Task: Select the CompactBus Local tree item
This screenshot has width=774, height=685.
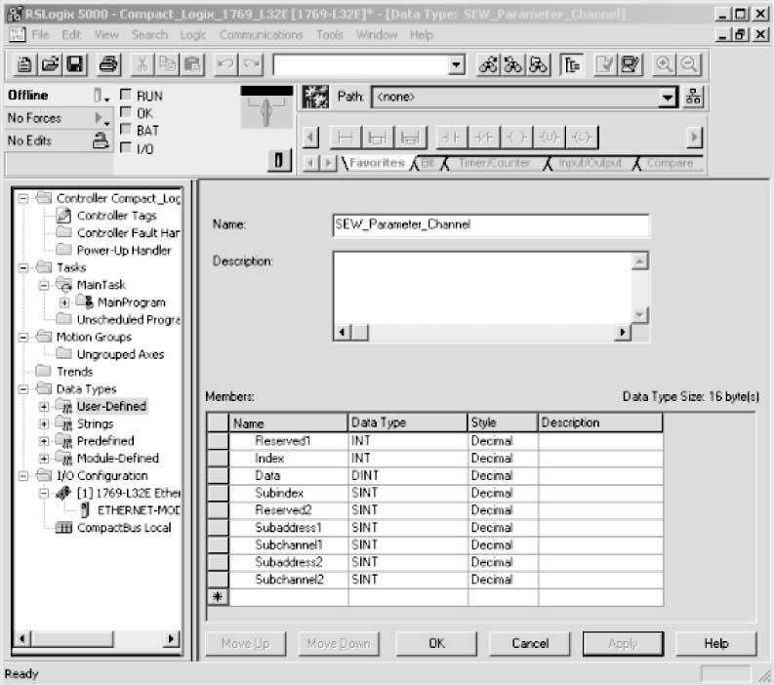Action: (124, 528)
